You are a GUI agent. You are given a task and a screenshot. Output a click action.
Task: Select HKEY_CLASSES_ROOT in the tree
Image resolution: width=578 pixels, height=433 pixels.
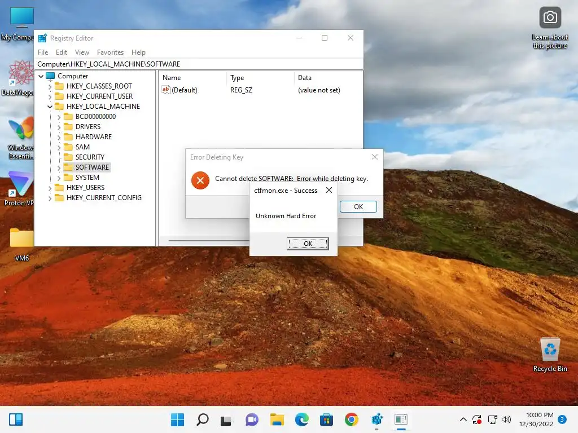point(99,86)
